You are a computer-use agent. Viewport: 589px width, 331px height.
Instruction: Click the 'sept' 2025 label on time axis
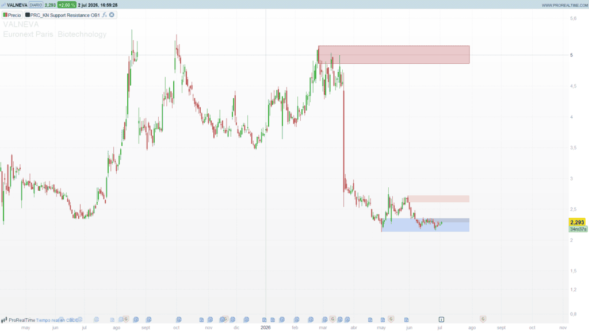click(146, 328)
